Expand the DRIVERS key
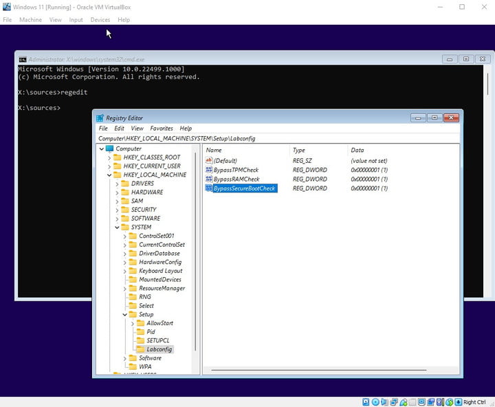495x407 pixels. coord(117,184)
